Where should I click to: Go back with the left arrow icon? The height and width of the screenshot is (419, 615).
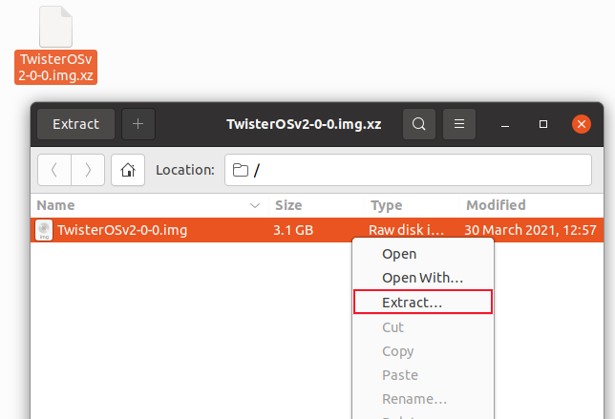click(x=54, y=170)
